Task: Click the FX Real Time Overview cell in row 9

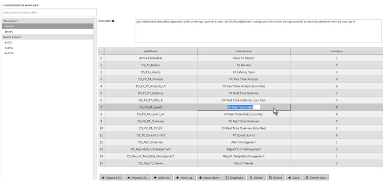Action: [x=244, y=121]
